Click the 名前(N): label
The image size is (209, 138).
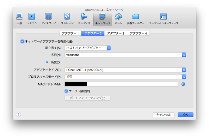(x=56, y=55)
